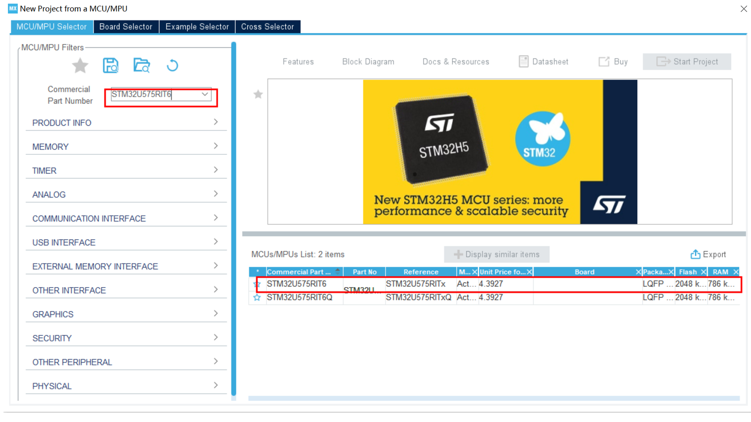Open Commercial Part Number dropdown arrow
The image size is (751, 422).
(x=205, y=94)
